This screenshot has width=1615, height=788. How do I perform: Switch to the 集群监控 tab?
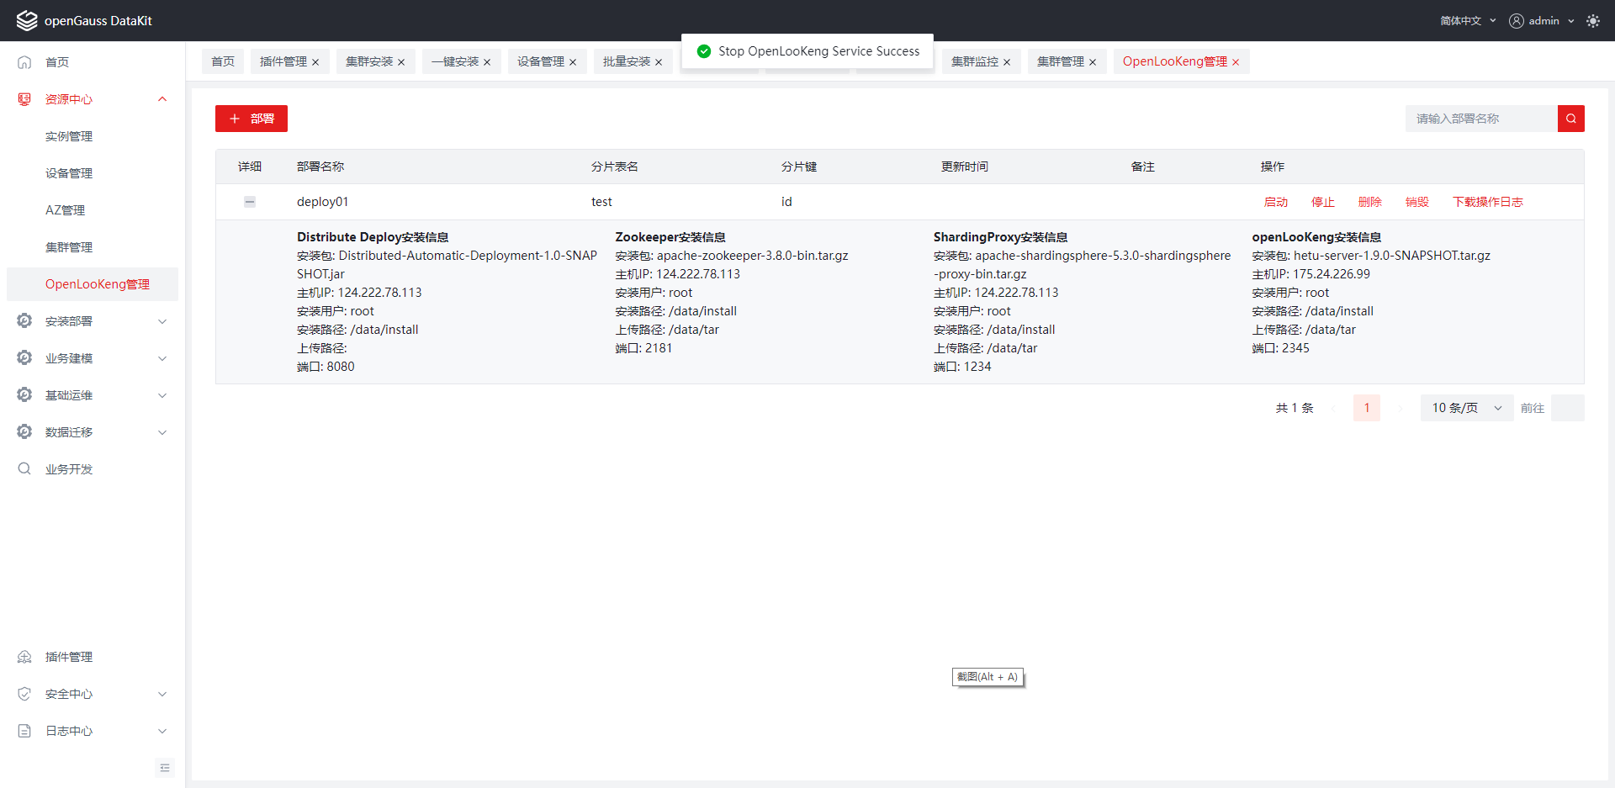[974, 61]
